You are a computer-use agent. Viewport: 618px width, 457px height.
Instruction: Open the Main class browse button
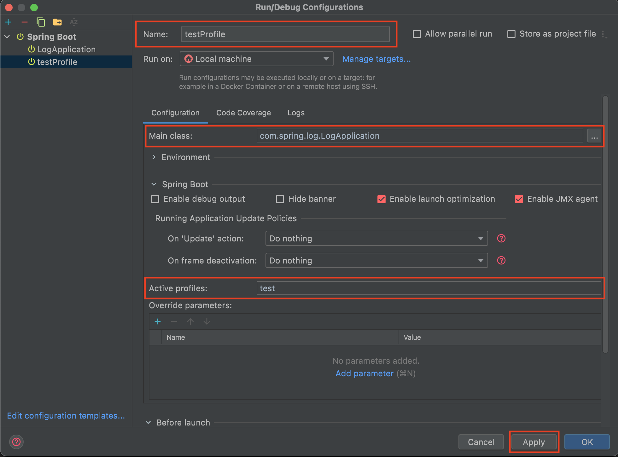pos(594,136)
